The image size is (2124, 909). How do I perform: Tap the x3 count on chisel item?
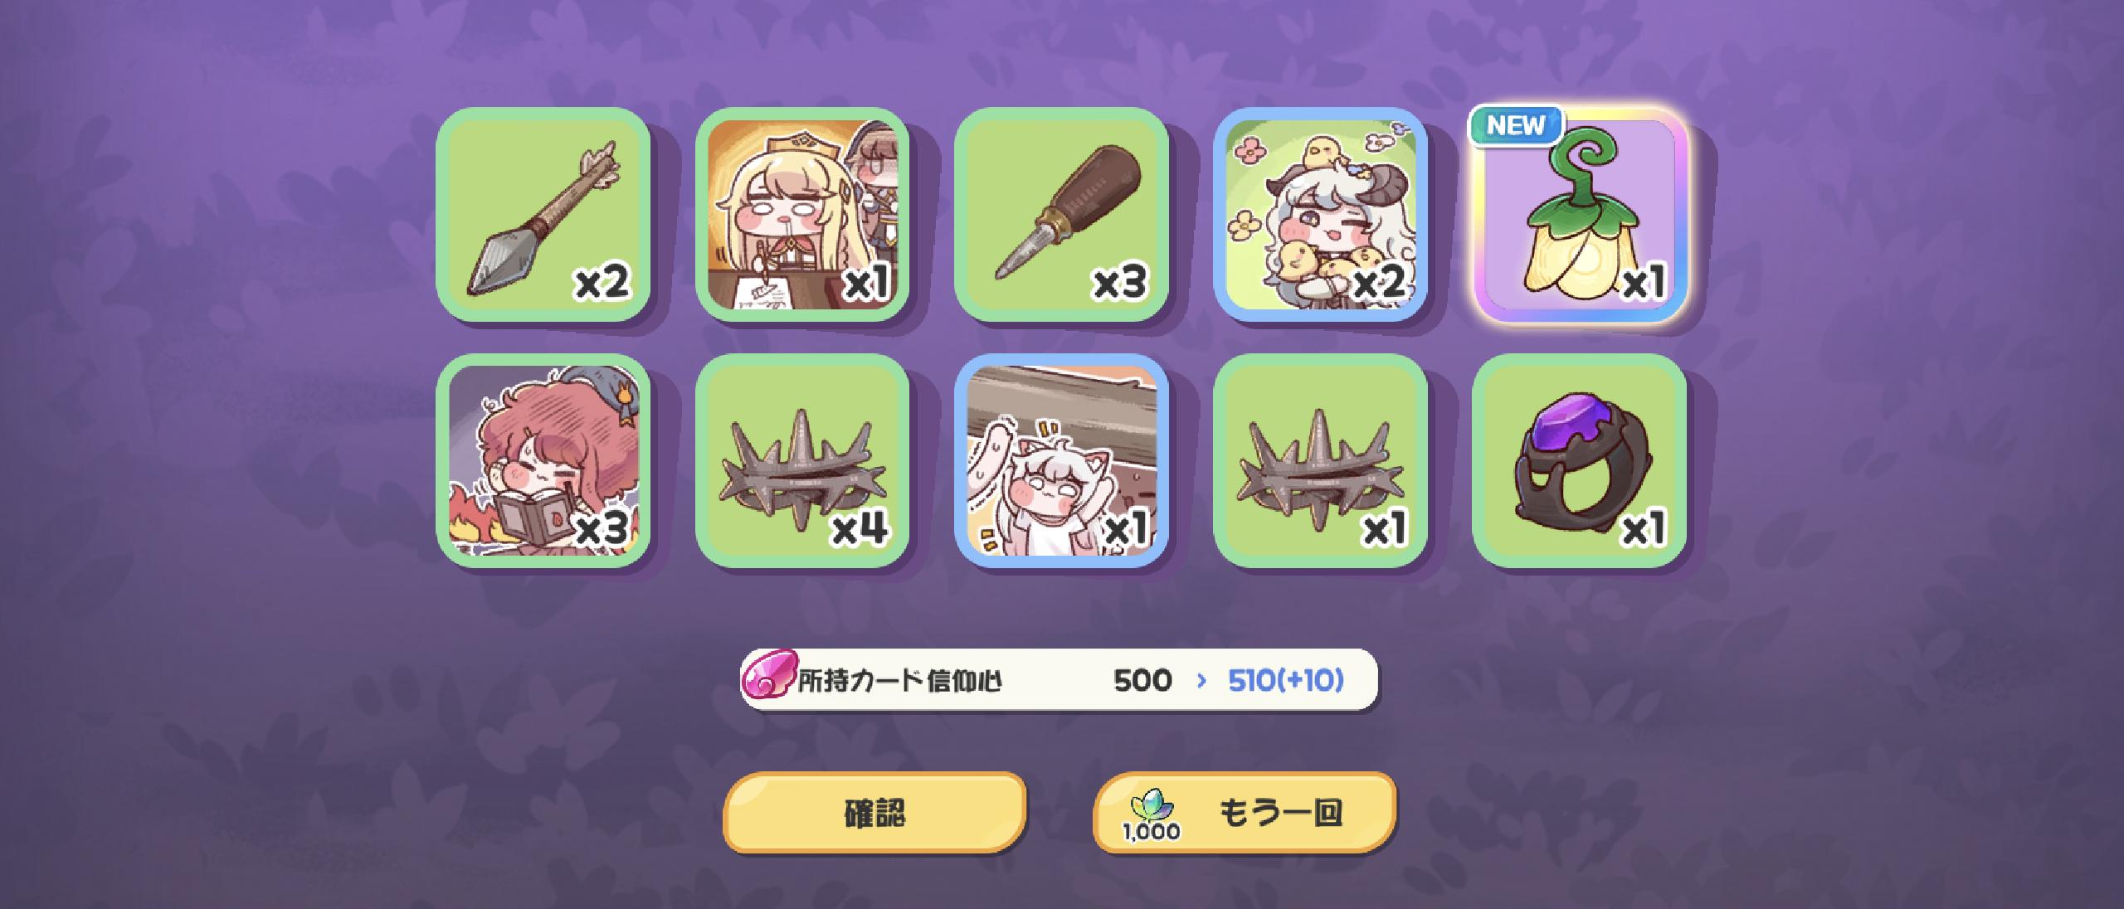1120,282
